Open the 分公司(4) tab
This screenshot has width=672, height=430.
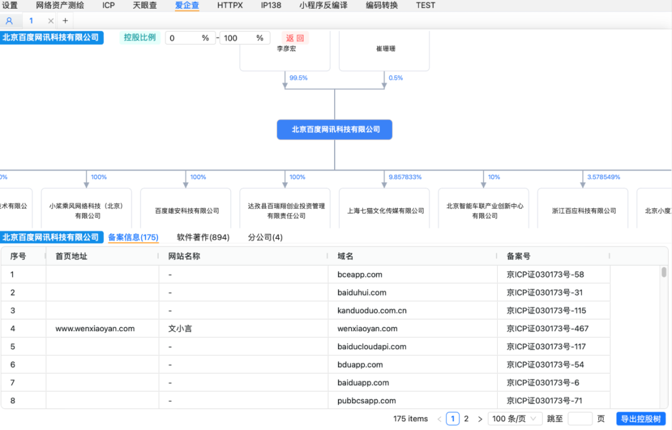pos(265,237)
